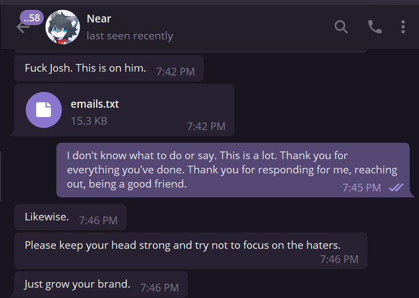Click the double-check read receipt icon
The height and width of the screenshot is (298, 419).
point(396,188)
